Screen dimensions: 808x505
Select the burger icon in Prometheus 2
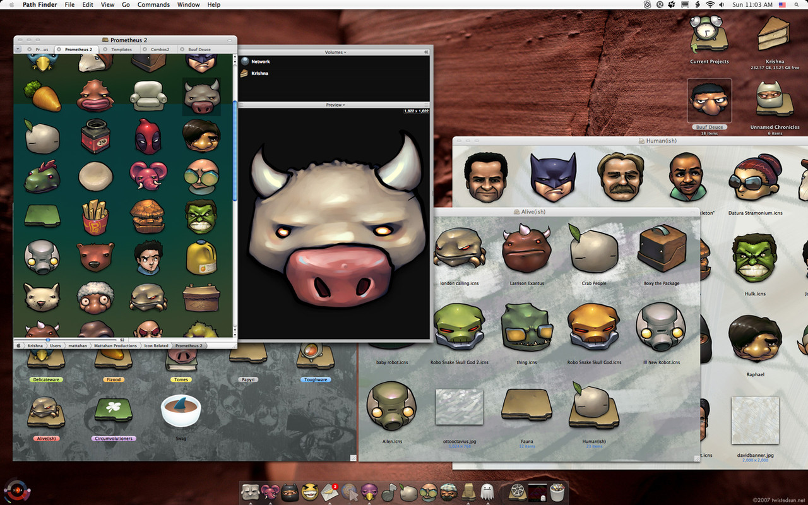pos(148,217)
